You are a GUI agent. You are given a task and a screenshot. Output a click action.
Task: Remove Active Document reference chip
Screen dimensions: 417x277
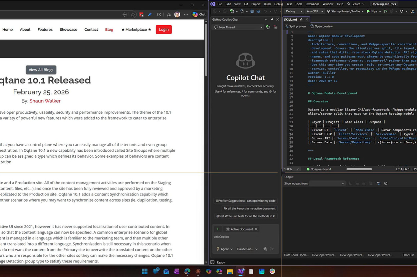256,229
